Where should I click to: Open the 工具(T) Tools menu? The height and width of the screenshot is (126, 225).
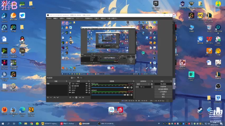(x=96, y=18)
